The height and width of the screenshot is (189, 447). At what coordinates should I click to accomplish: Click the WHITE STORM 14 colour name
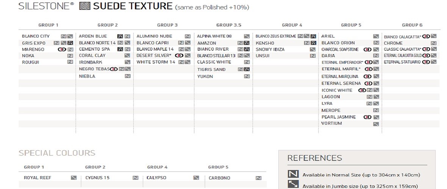click(x=156, y=62)
